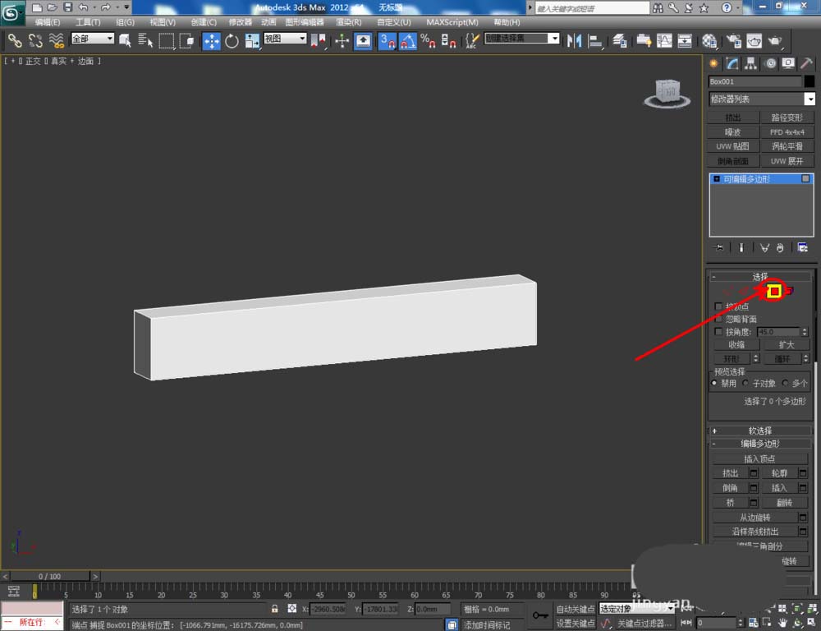Image resolution: width=821 pixels, height=631 pixels.
Task: Select the Link tool (chain icon)
Action: click(x=15, y=40)
